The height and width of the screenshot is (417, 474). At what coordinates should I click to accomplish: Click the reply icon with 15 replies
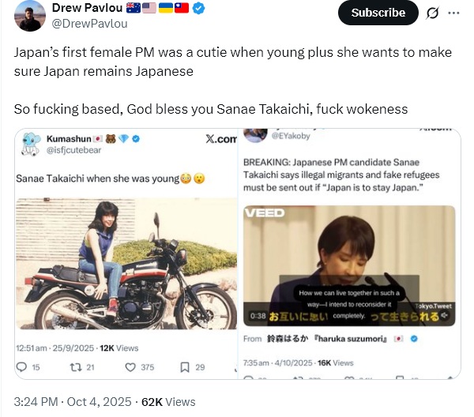click(x=22, y=366)
